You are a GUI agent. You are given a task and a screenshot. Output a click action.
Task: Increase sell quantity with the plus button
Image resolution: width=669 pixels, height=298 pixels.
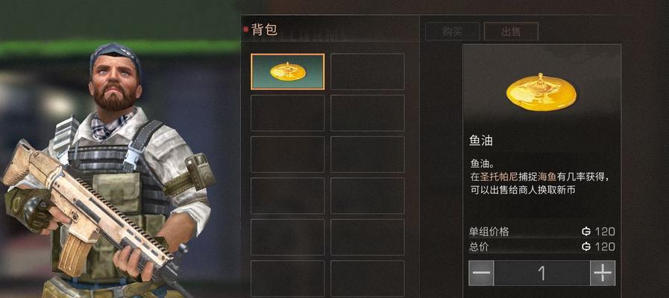click(x=603, y=273)
